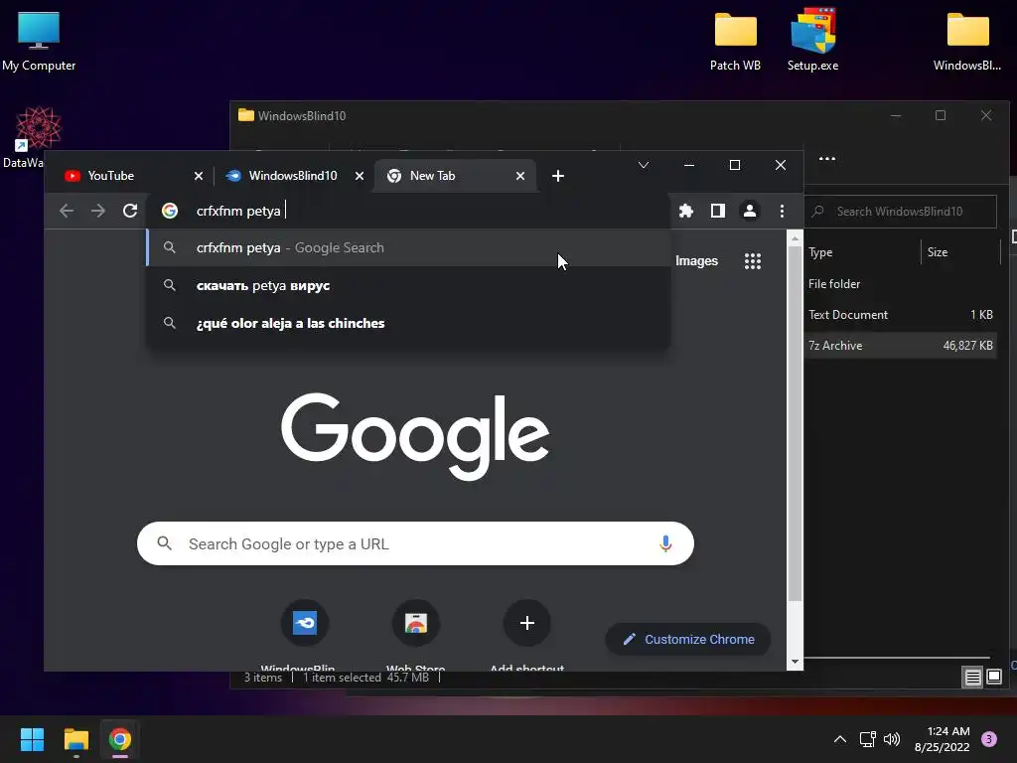This screenshot has height=763, width=1017.
Task: Switch to the WindowsBlind10 Chrome tab
Action: tap(293, 176)
